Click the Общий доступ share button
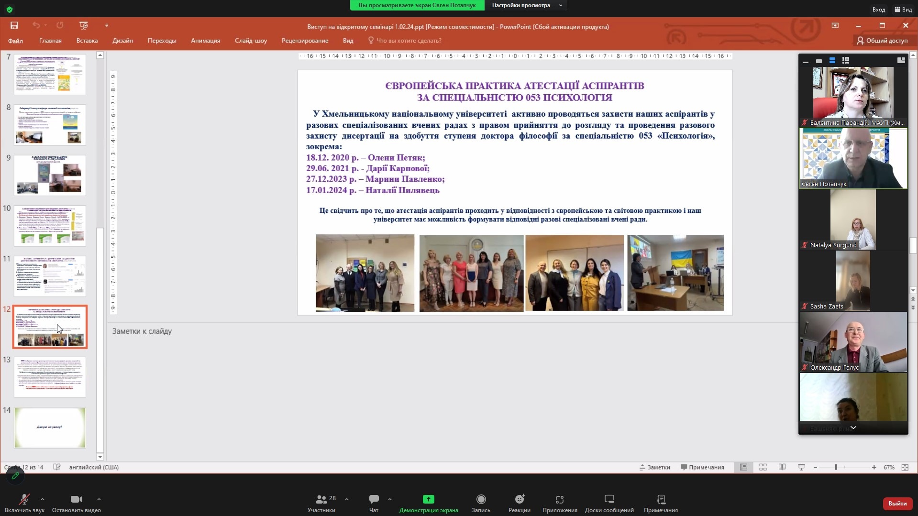This screenshot has width=918, height=516. pos(882,41)
